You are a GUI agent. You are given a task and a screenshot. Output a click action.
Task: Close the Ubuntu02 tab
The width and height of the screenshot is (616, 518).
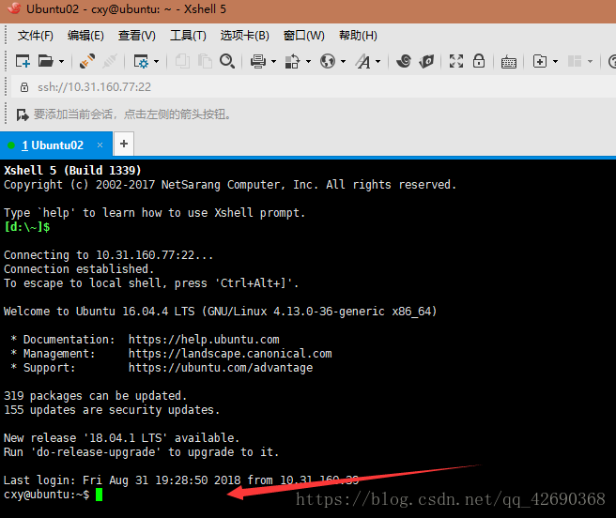tap(100, 145)
